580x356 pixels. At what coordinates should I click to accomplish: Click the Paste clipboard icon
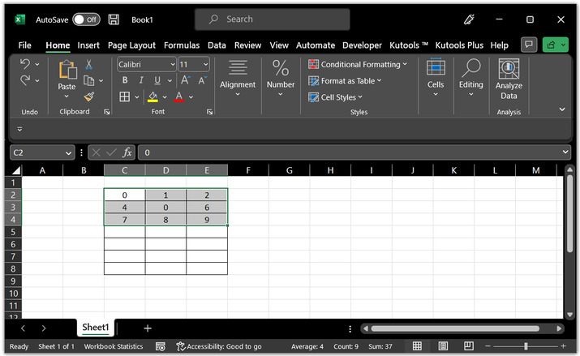pyautogui.click(x=67, y=70)
